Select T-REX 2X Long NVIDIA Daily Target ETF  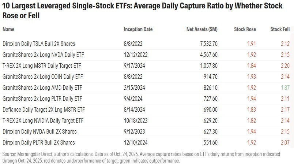(44, 120)
